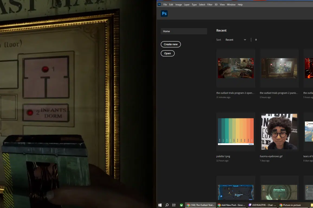The width and height of the screenshot is (313, 208).
Task: Open the Type menu
Action: [x=194, y=5]
